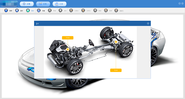Close the ff popup dialog
The height and width of the screenshot is (99, 185).
148,23
